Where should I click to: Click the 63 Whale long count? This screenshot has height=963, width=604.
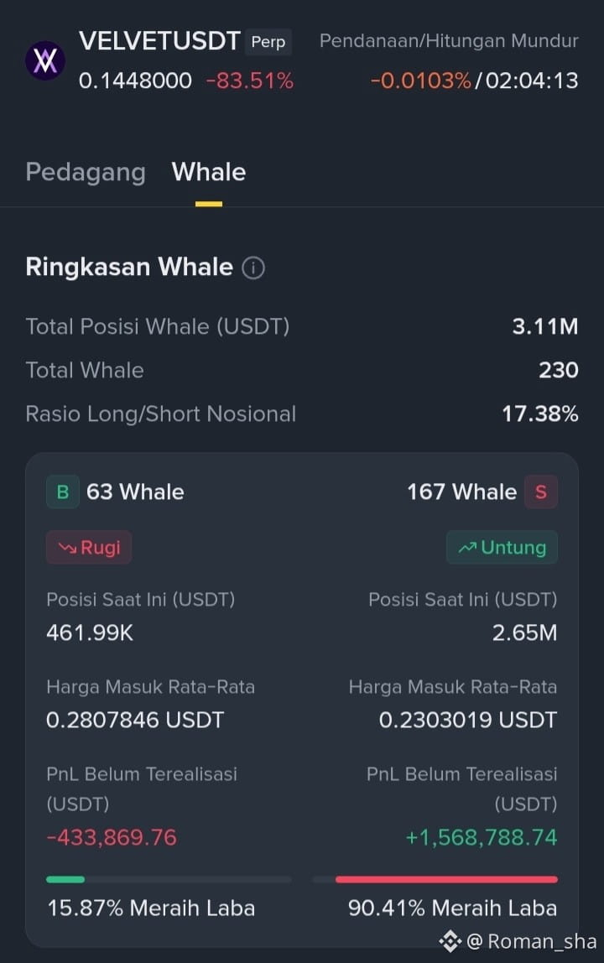pyautogui.click(x=135, y=492)
